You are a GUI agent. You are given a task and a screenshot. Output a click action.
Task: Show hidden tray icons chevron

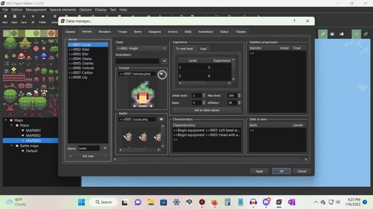pyautogui.click(x=316, y=202)
